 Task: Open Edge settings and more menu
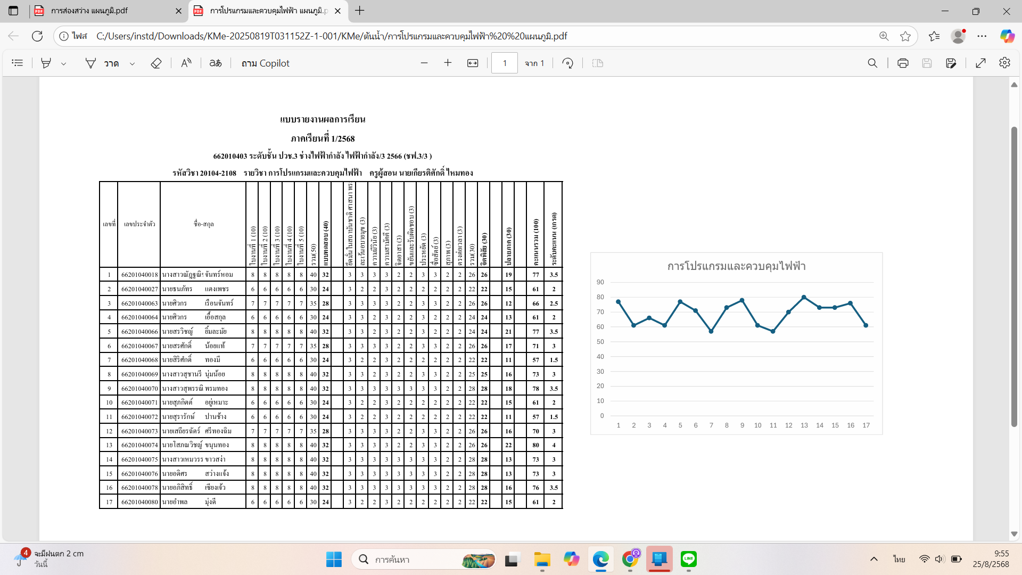982,36
